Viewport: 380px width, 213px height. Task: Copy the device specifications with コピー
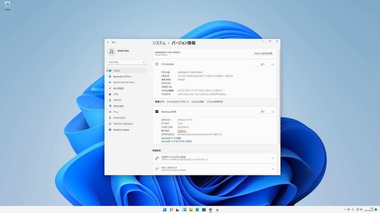[263, 64]
